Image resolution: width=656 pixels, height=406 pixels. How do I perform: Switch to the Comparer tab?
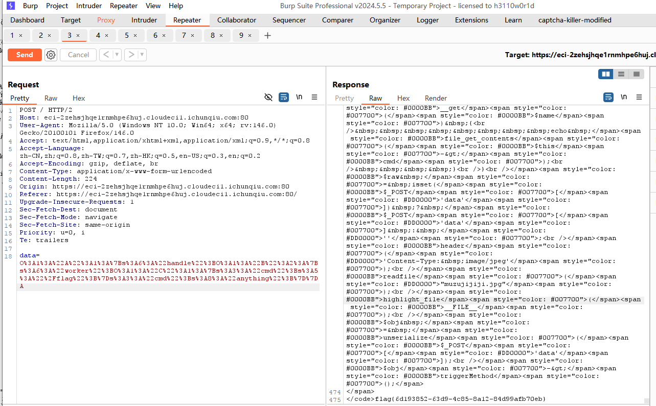point(338,20)
